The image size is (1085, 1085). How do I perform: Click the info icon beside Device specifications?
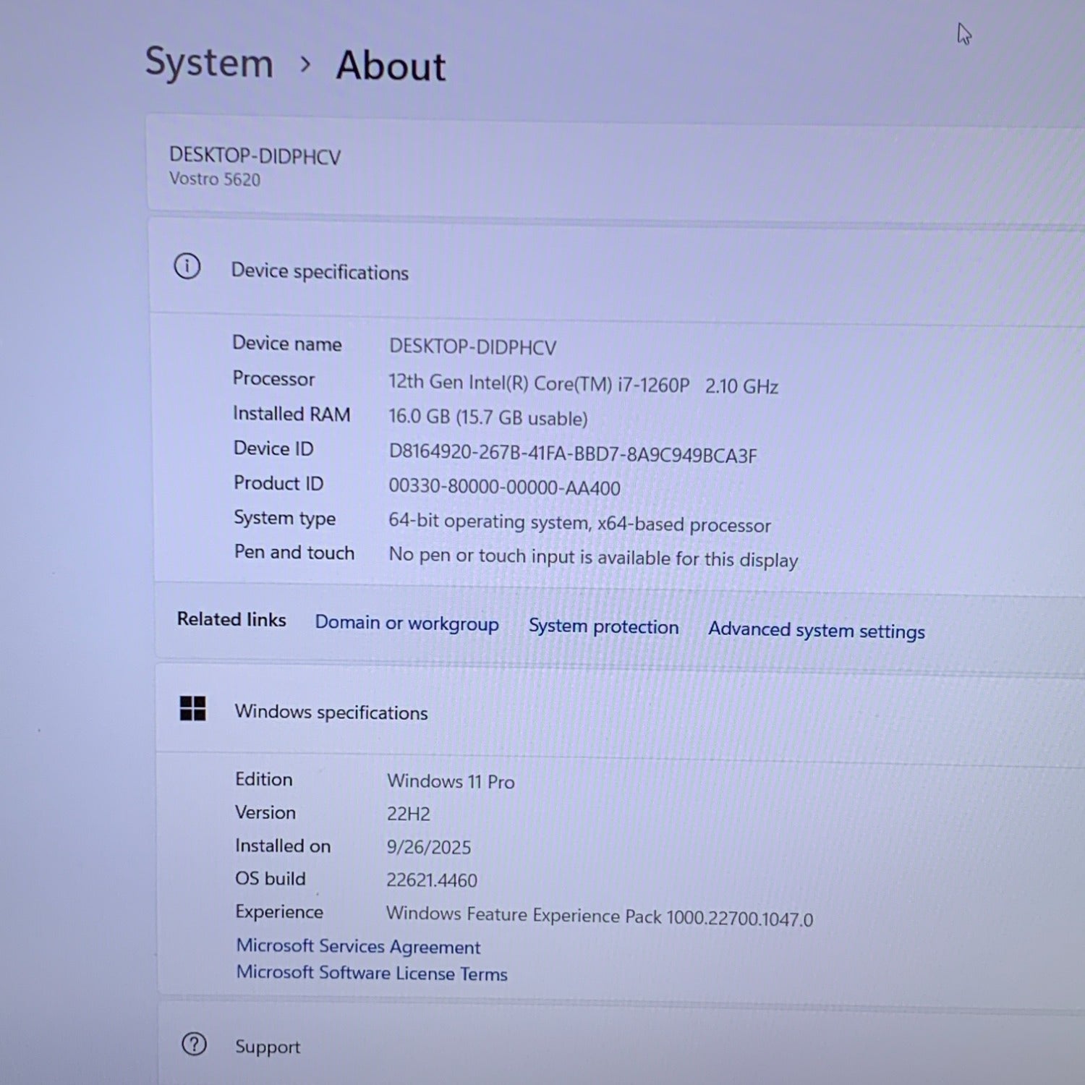[187, 267]
